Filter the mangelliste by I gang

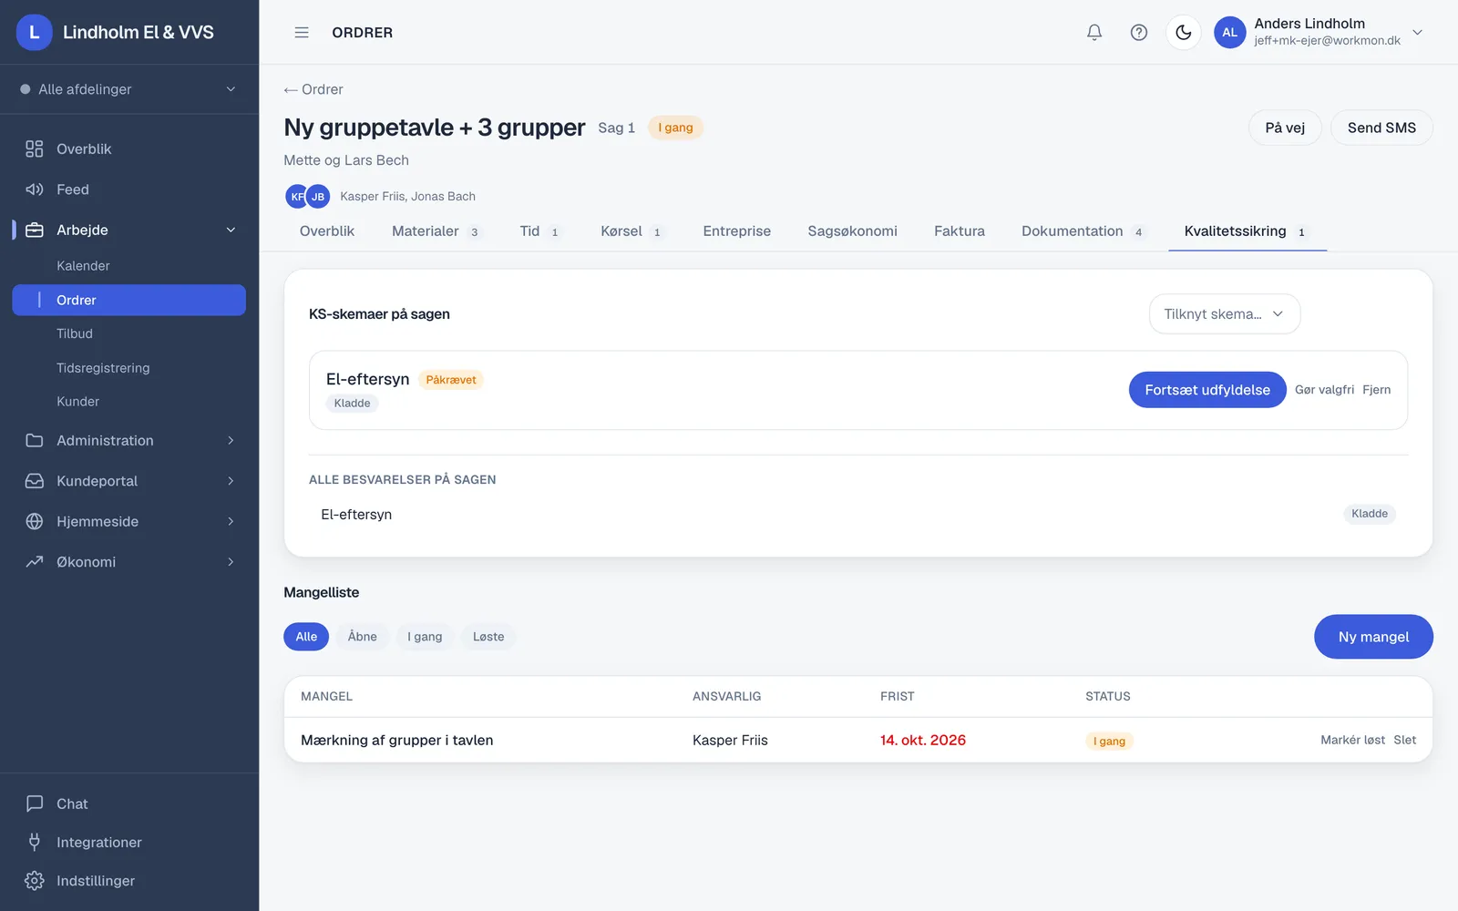pos(425,637)
